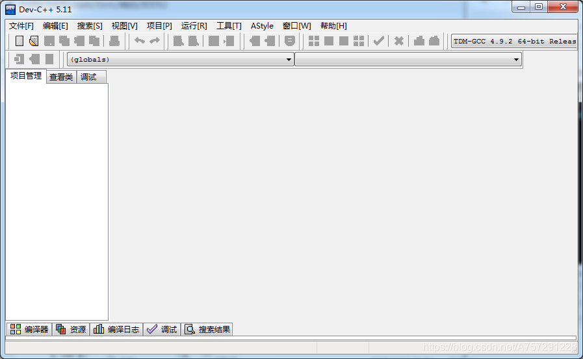Viewport: 583px width, 359px height.
Task: Select the 项目管理 side panel tab
Action: point(26,76)
